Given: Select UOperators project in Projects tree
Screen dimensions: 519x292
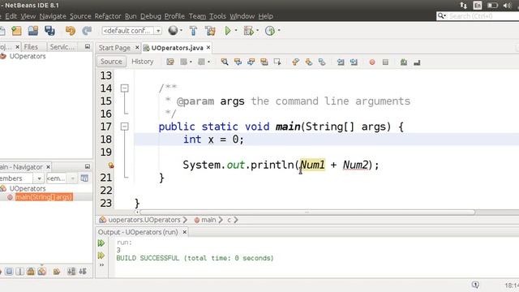Looking at the screenshot, I should 28,56.
